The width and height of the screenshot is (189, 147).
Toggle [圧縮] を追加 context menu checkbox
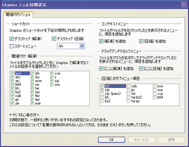[141, 41]
